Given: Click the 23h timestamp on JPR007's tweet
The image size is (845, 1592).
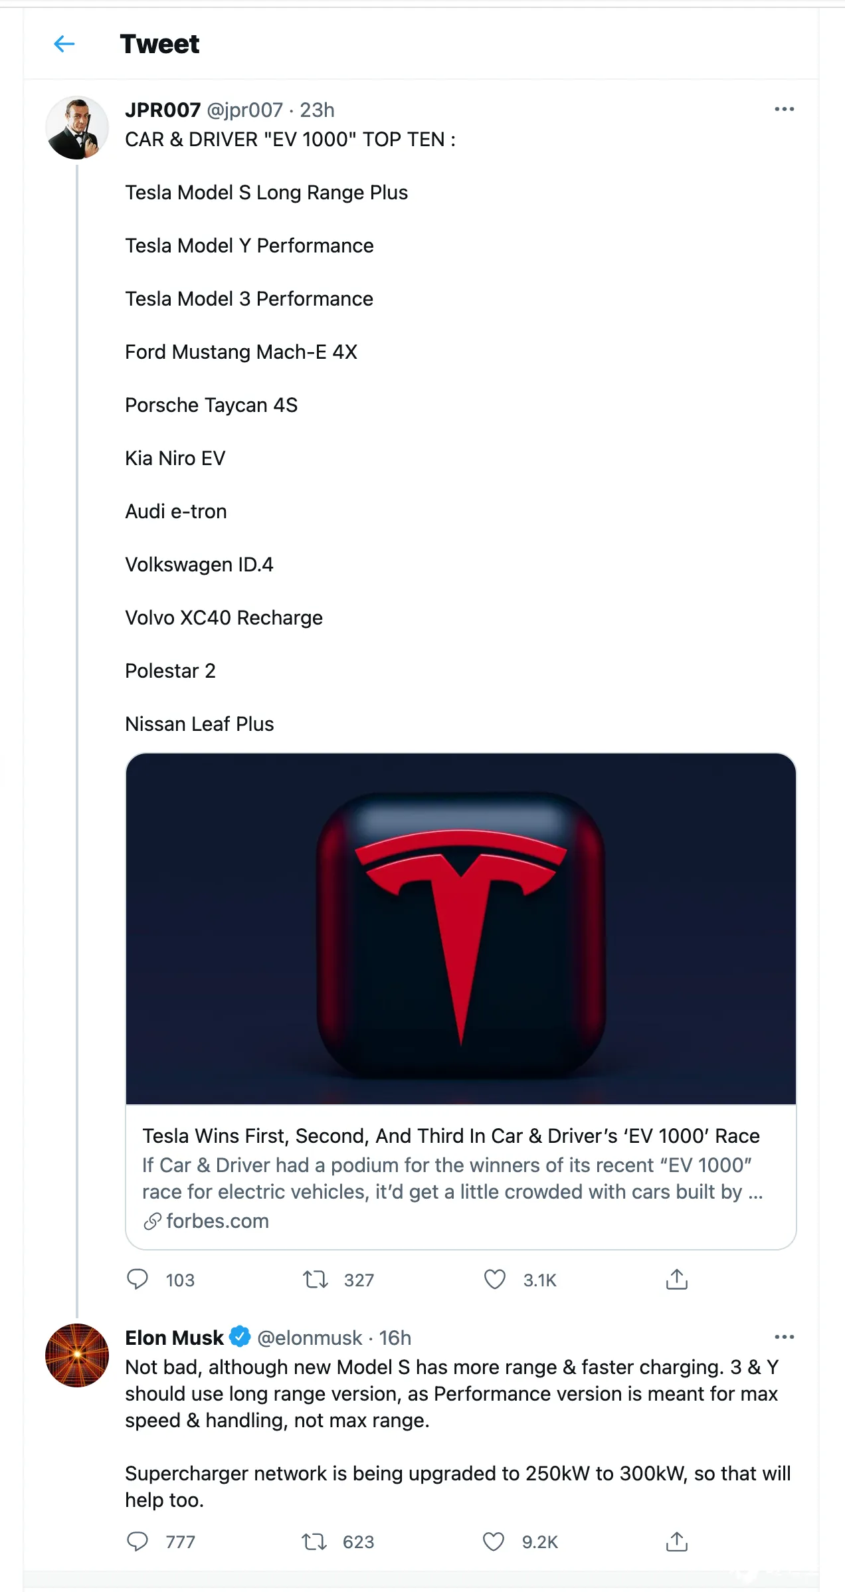Looking at the screenshot, I should [317, 110].
